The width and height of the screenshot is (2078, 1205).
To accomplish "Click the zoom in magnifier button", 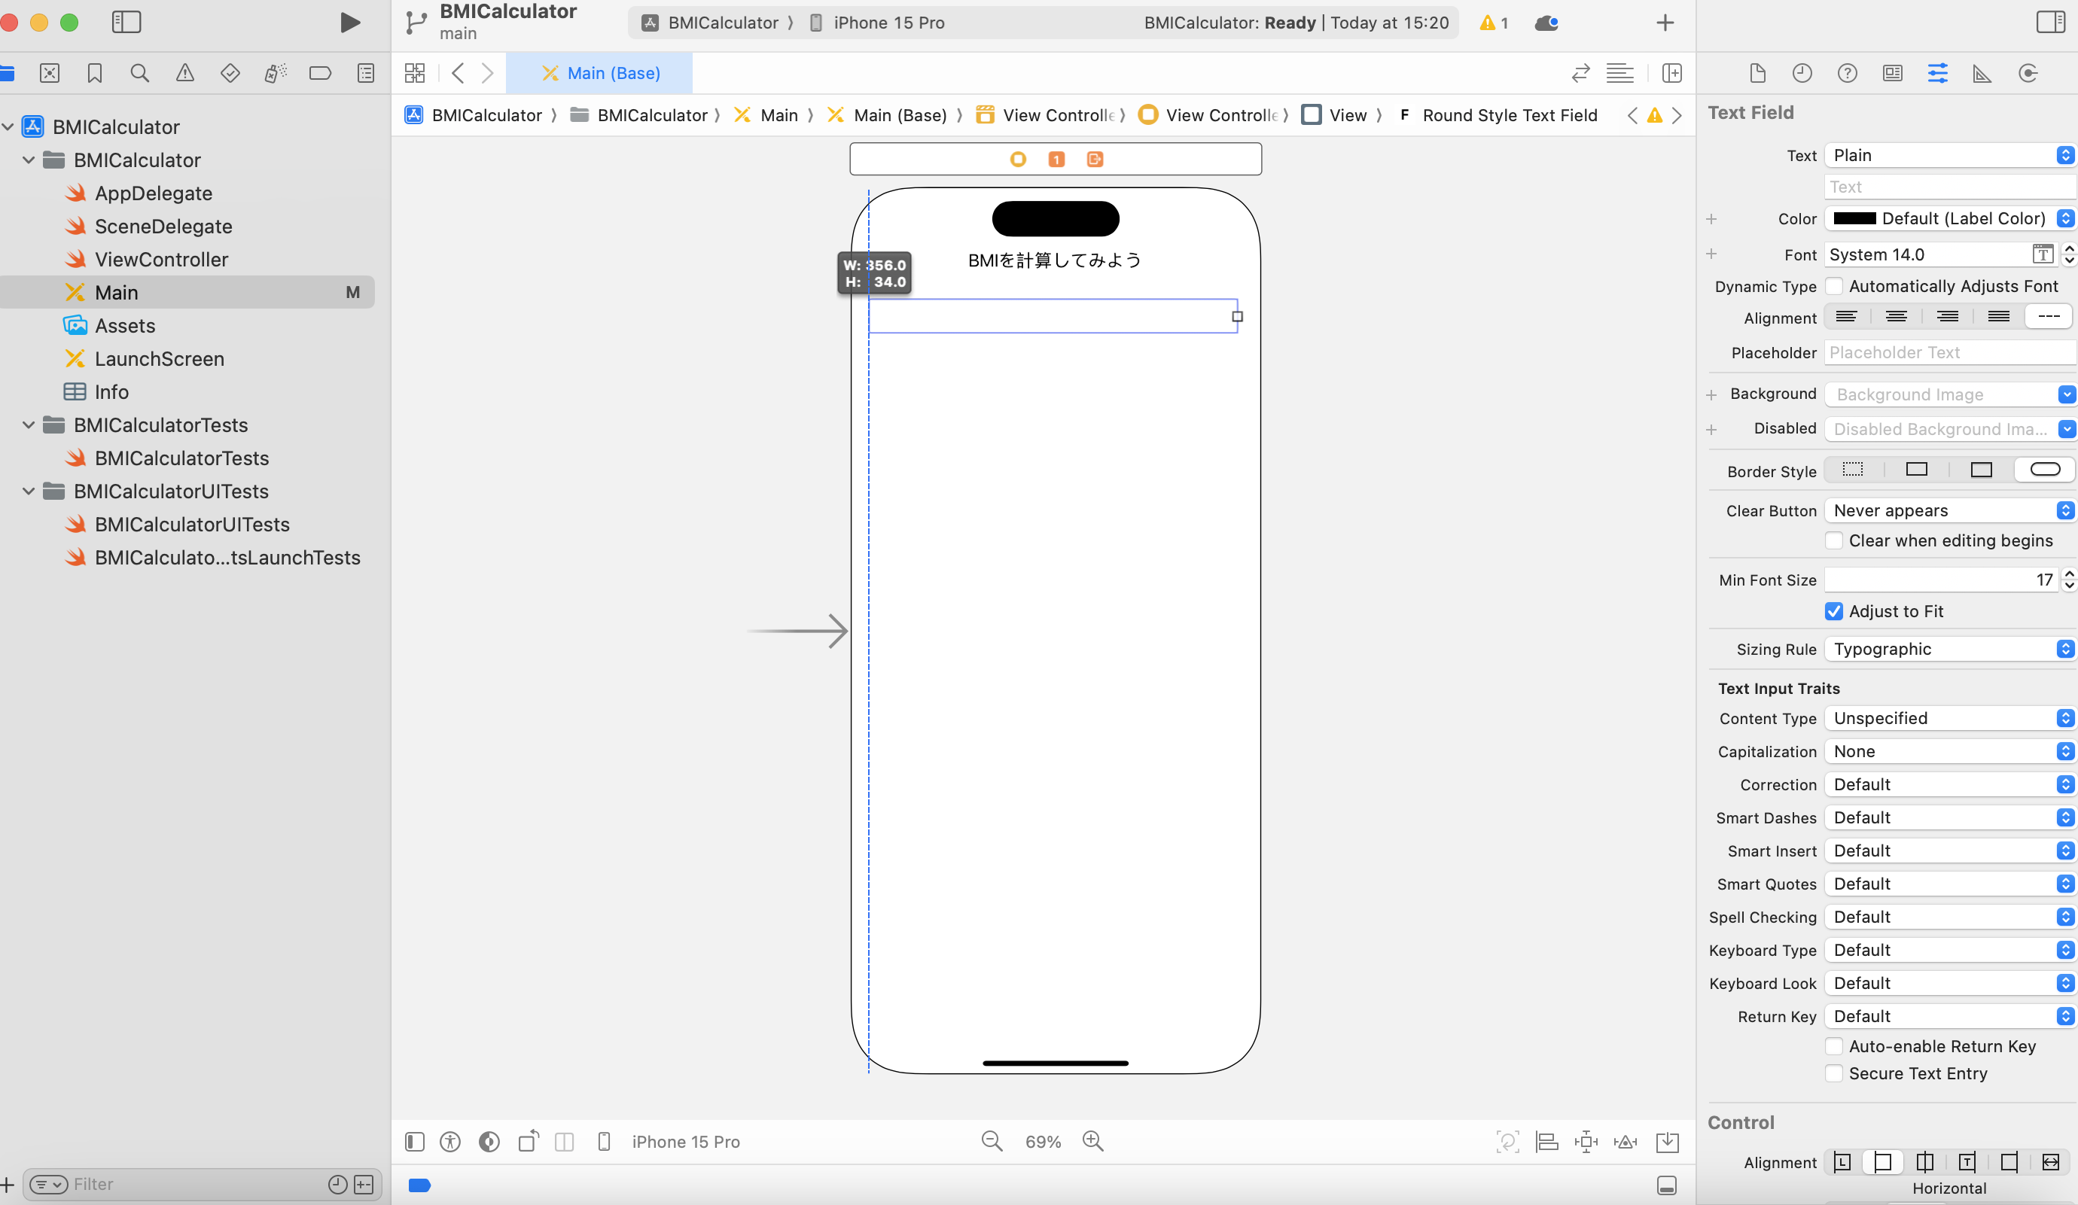I will tap(1092, 1141).
